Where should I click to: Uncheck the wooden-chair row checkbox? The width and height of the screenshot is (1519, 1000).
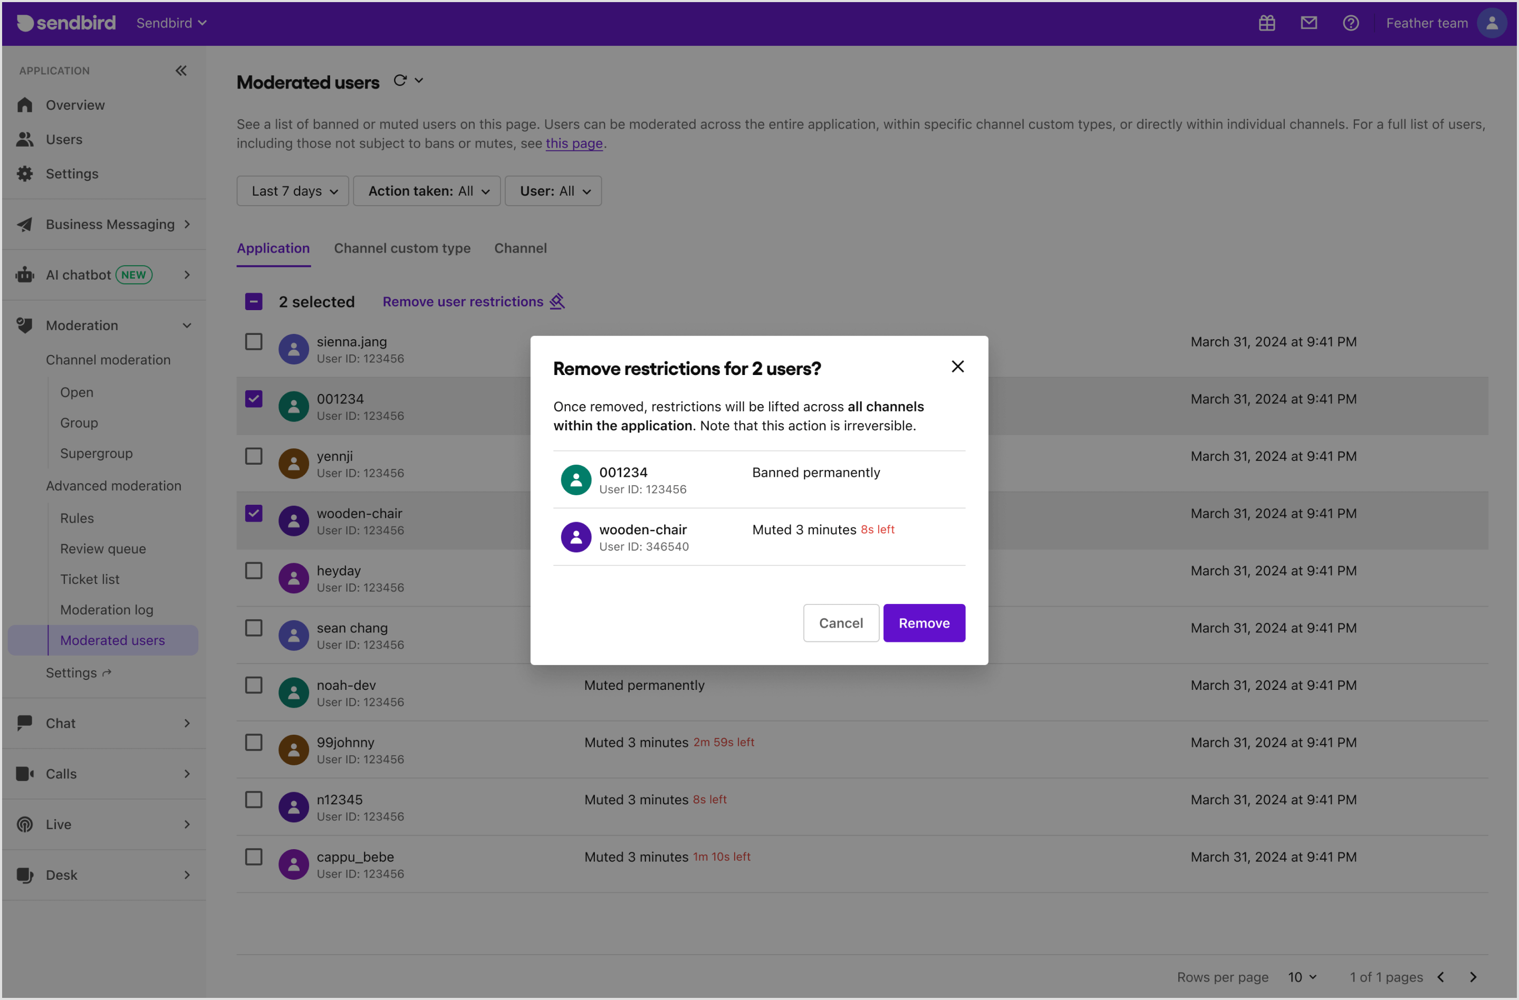[x=253, y=514]
